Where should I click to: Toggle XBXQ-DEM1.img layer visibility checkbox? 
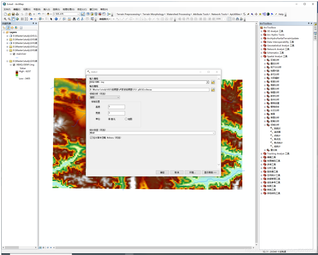click(x=14, y=65)
